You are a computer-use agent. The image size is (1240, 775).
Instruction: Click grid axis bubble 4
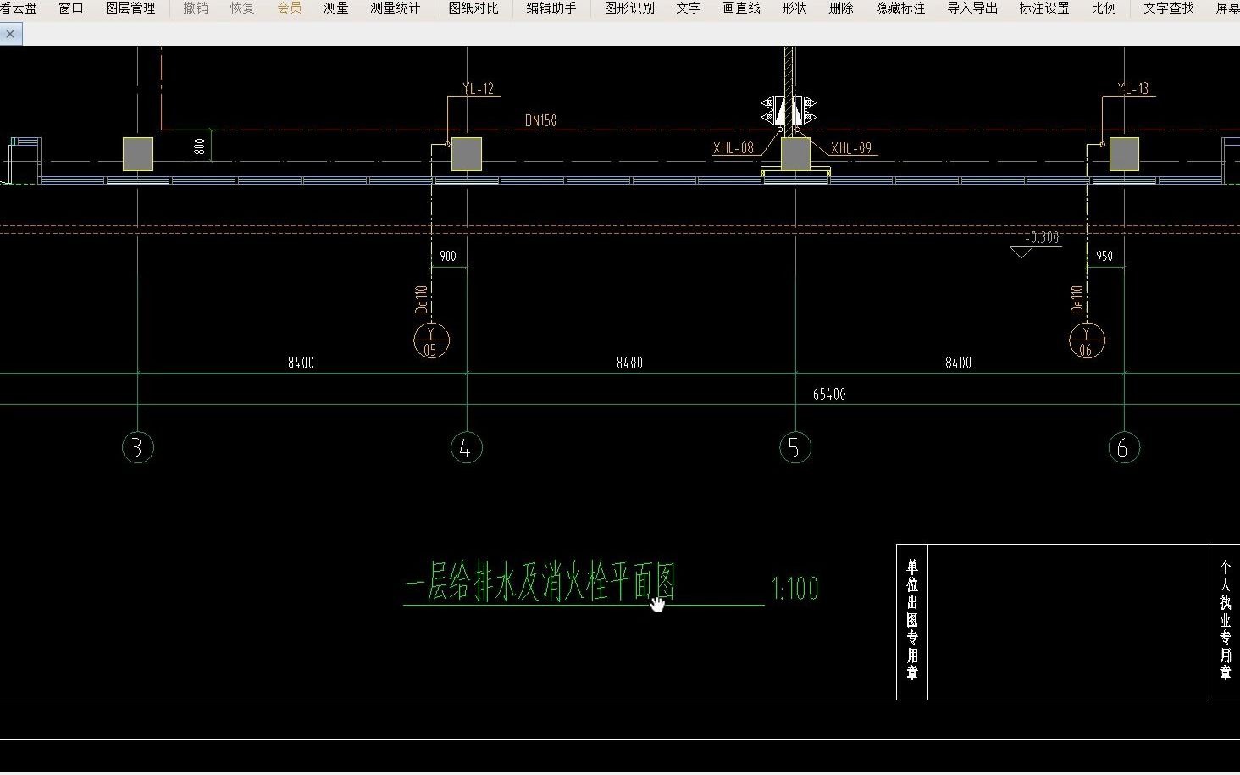coord(467,447)
